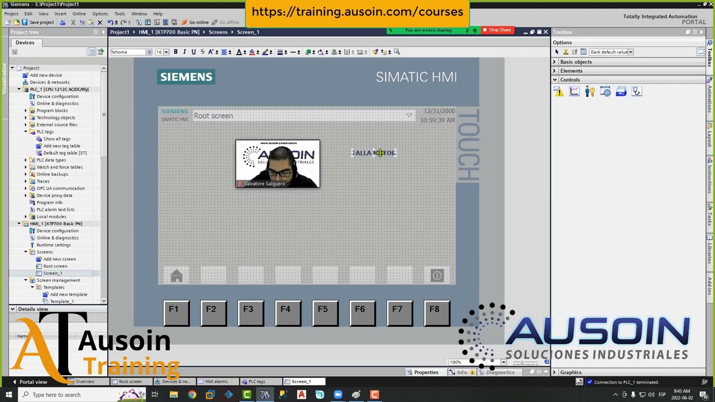Toggle Bold text formatting
This screenshot has height=402, width=715.
pyautogui.click(x=175, y=52)
